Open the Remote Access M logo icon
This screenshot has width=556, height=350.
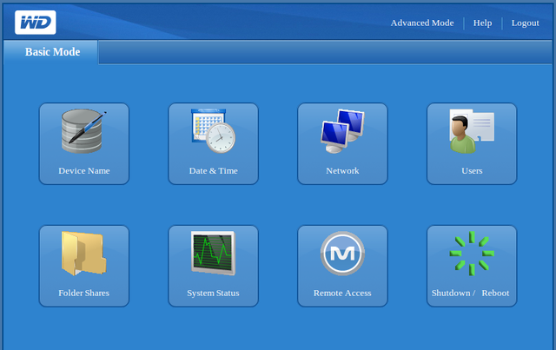click(342, 254)
